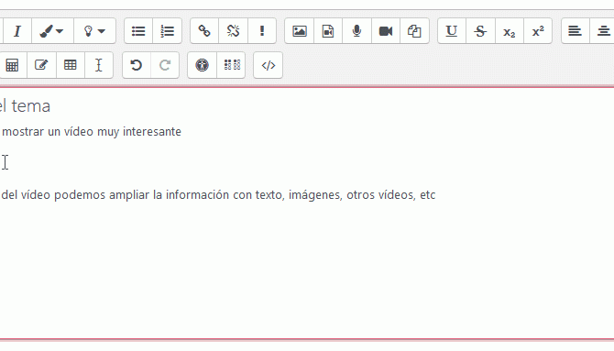Record audio with the microphone icon
Viewport: 614px width, 351px height.
[356, 31]
